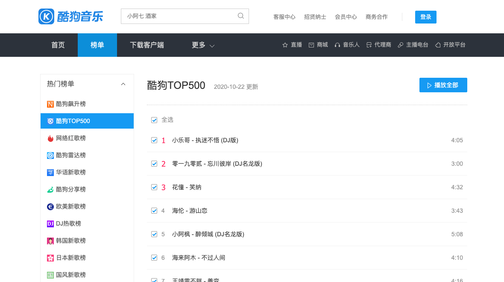504x282 pixels.
Task: Uncheck song 2 忘川彼岸 checkbox
Action: (x=154, y=164)
